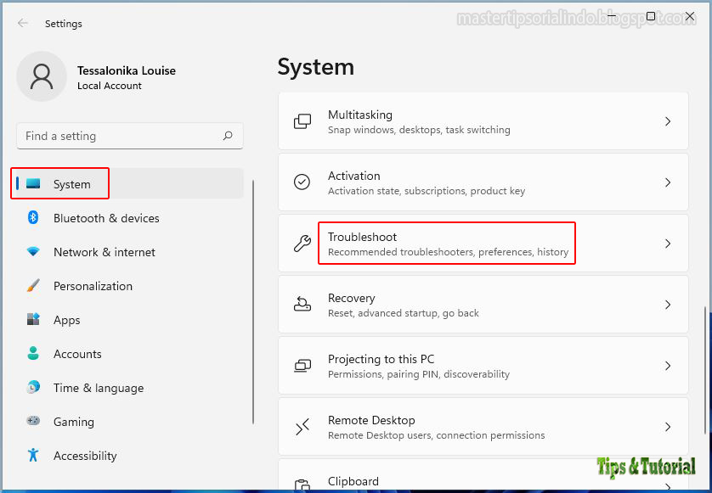
Task: Expand the Recovery section chevron
Action: click(x=667, y=305)
